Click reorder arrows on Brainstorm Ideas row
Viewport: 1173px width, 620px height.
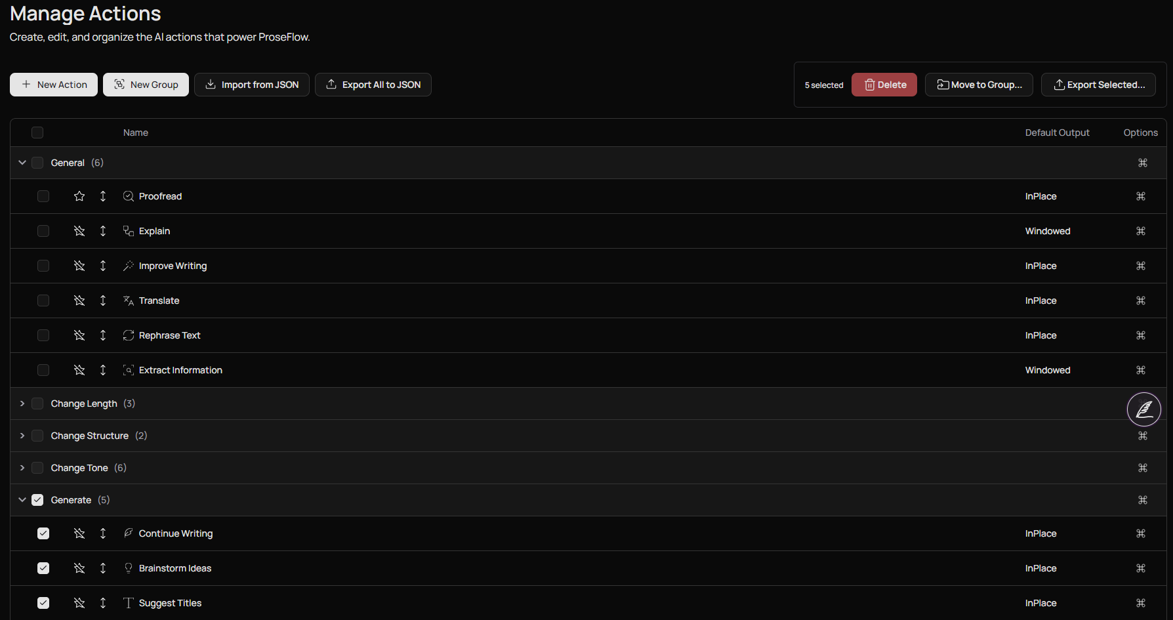pos(103,568)
